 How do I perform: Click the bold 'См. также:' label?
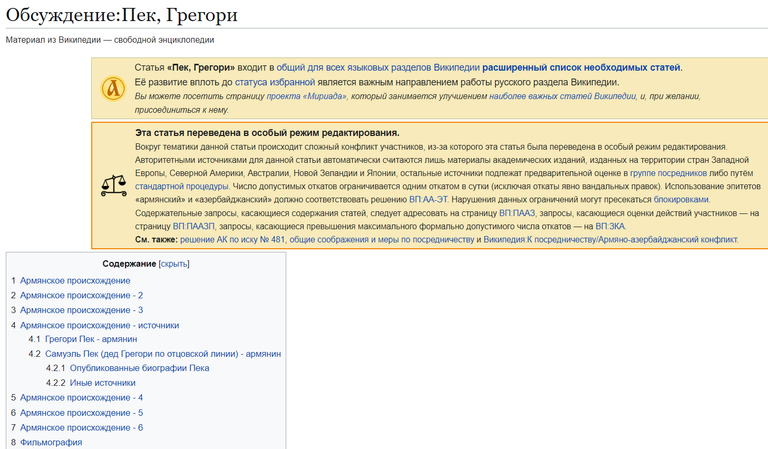coord(157,240)
